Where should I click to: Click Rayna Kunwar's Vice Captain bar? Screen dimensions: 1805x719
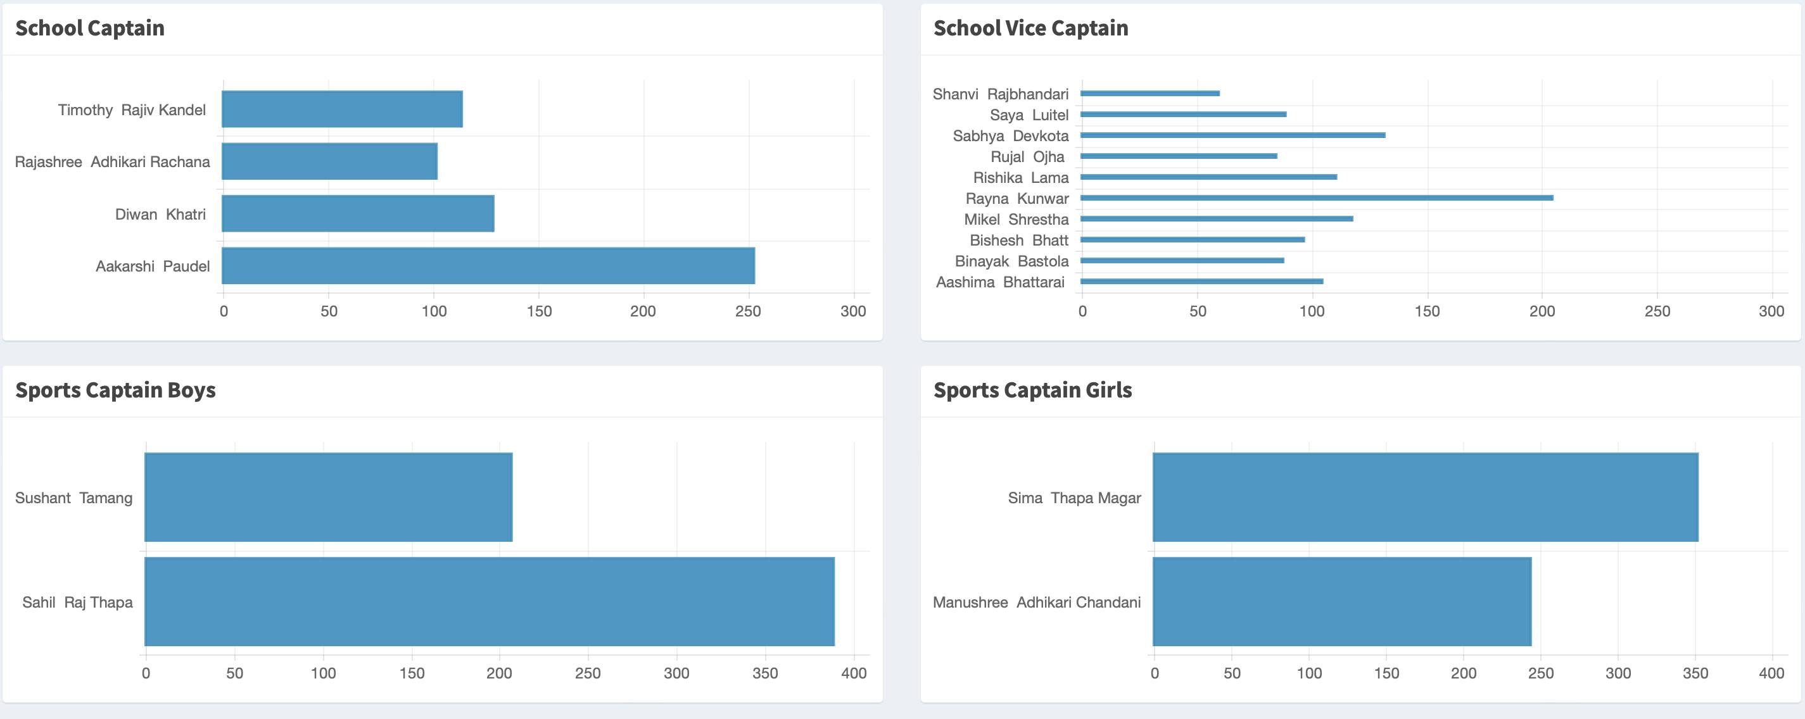coord(1317,198)
